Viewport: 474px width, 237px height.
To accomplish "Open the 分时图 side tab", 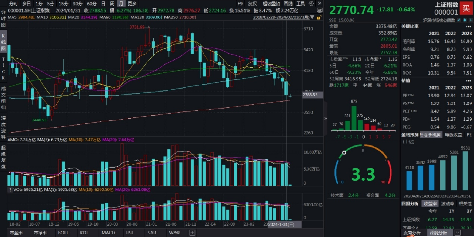I will (x=3, y=19).
